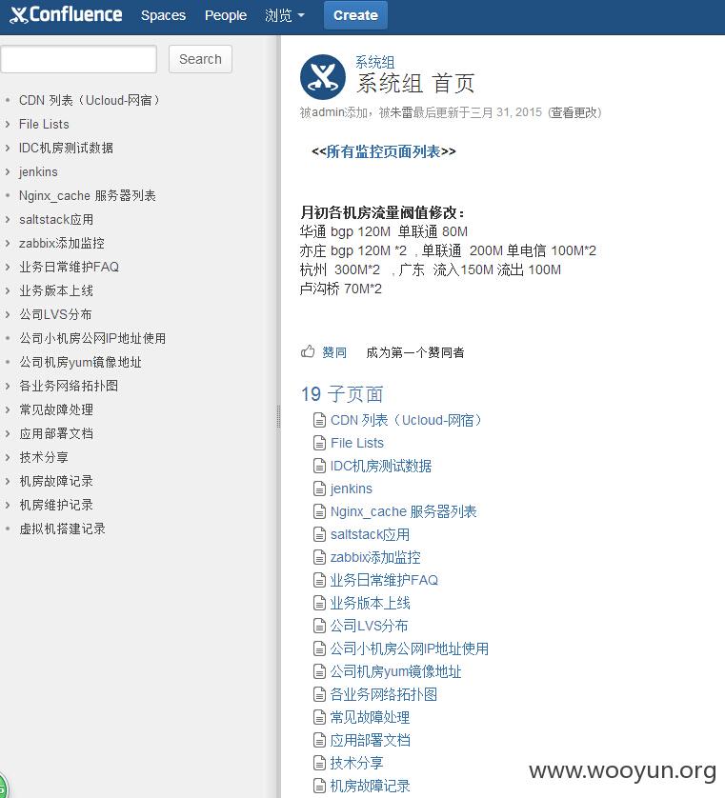Expand zabbix添加监控 tree node
The width and height of the screenshot is (725, 798).
(x=7, y=243)
